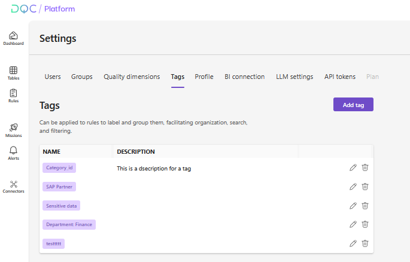Click the Add tag button
The image size is (410, 262).
pyautogui.click(x=353, y=105)
